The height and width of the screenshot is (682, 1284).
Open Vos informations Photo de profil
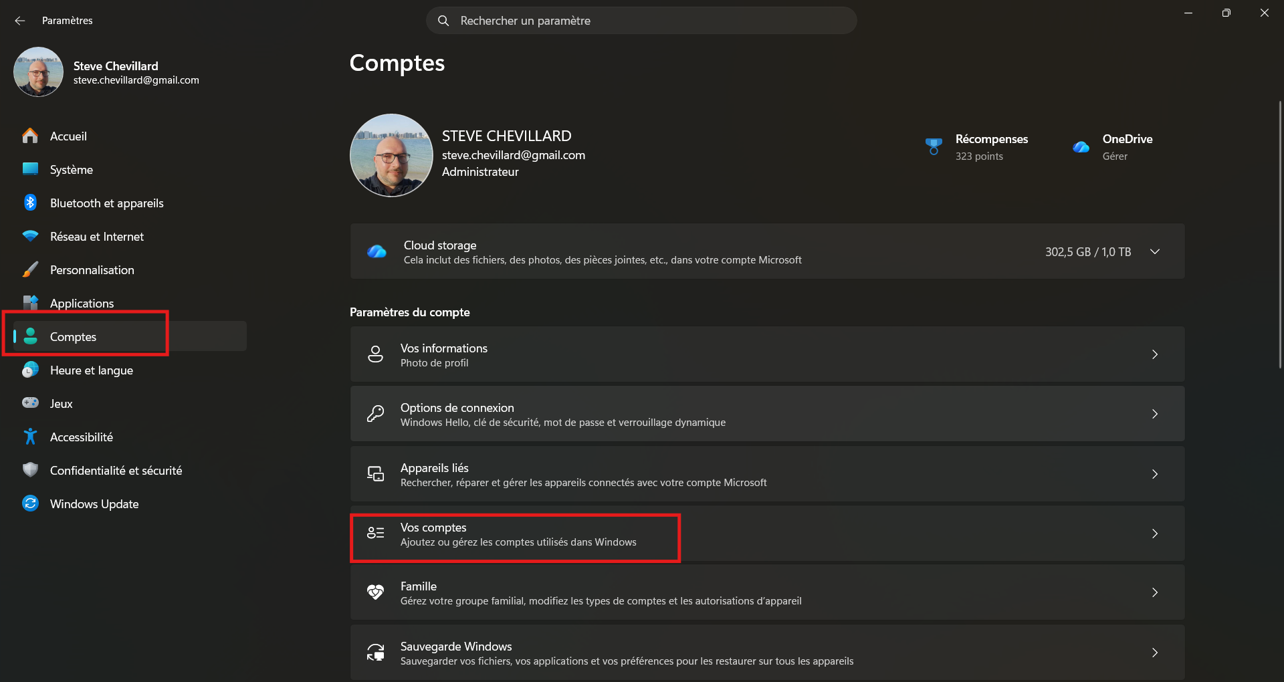coord(767,354)
